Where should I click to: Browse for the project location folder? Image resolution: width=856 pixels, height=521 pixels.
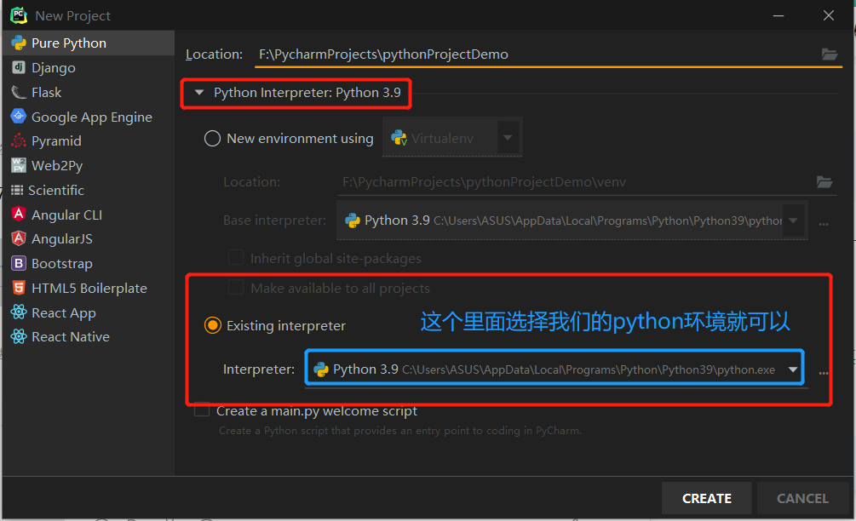click(830, 54)
